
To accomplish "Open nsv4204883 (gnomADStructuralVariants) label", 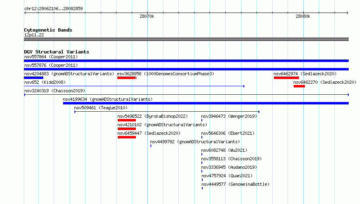I will click(x=69, y=74).
